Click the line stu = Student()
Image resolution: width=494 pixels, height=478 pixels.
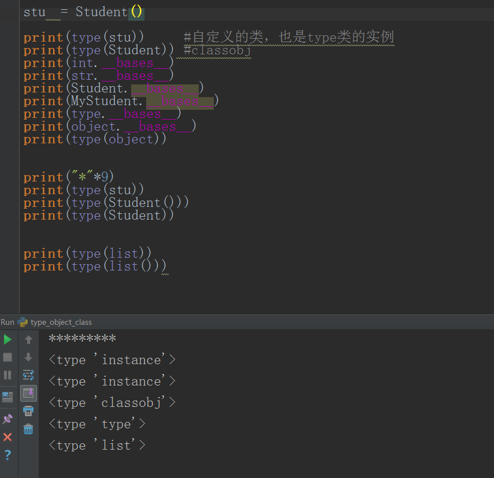point(84,12)
